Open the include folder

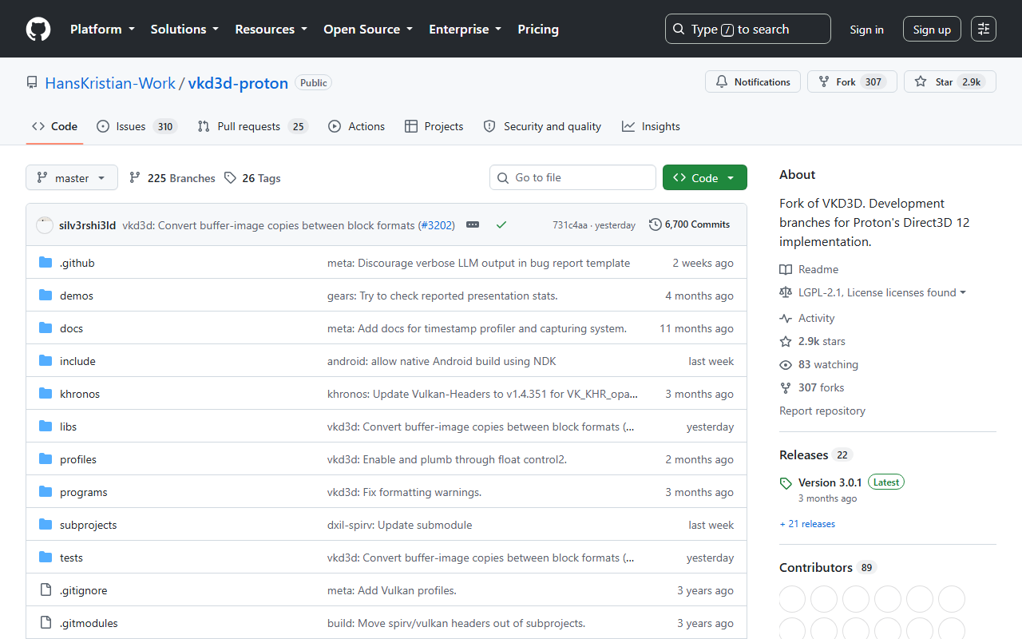point(77,361)
